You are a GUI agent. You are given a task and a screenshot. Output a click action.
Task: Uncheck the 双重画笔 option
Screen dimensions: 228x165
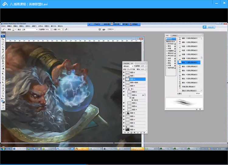click(167, 51)
